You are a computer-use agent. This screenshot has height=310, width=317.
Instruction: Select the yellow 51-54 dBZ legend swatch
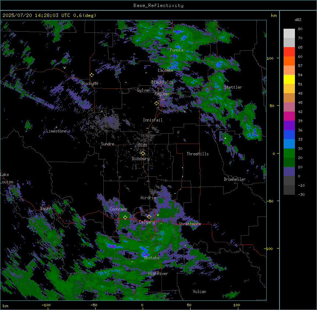pos(289,79)
